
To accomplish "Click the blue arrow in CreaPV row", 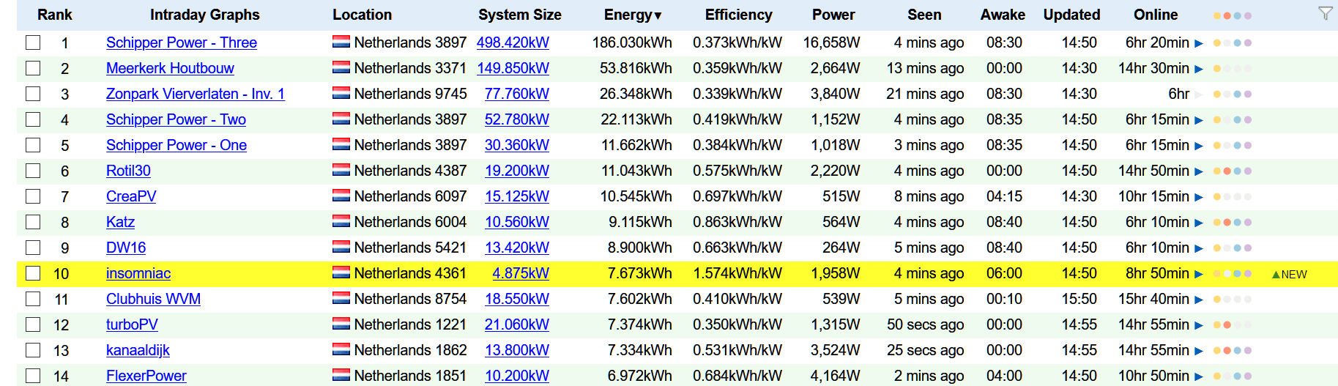I will click(1199, 197).
